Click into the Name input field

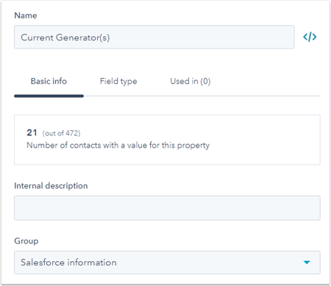154,37
